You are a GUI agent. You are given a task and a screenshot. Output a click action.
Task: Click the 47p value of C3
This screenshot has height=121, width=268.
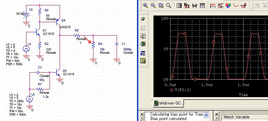tap(42, 80)
